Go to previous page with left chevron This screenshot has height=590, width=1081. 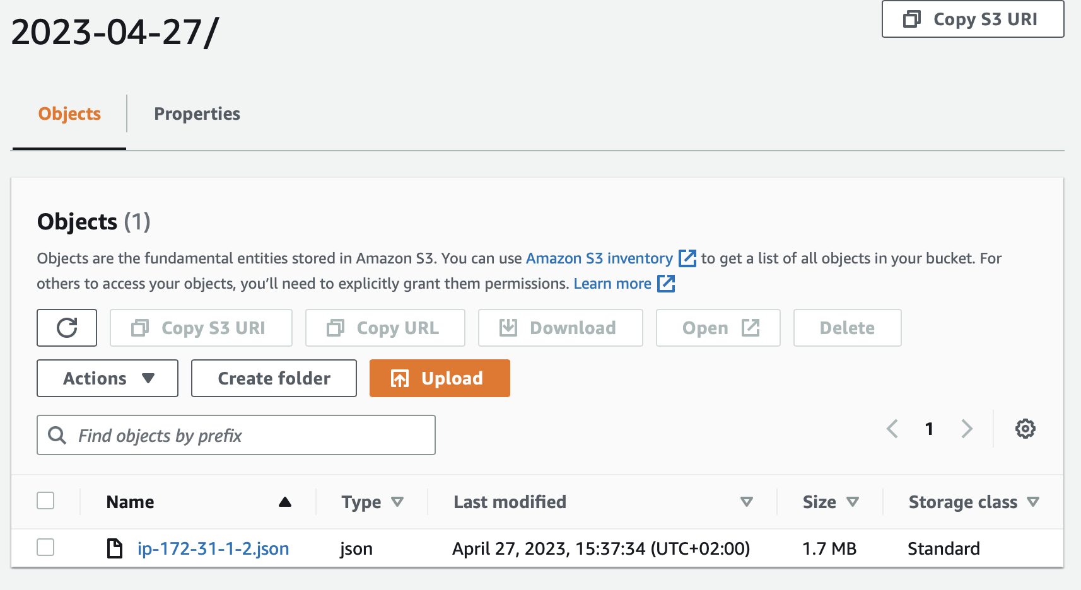892,429
